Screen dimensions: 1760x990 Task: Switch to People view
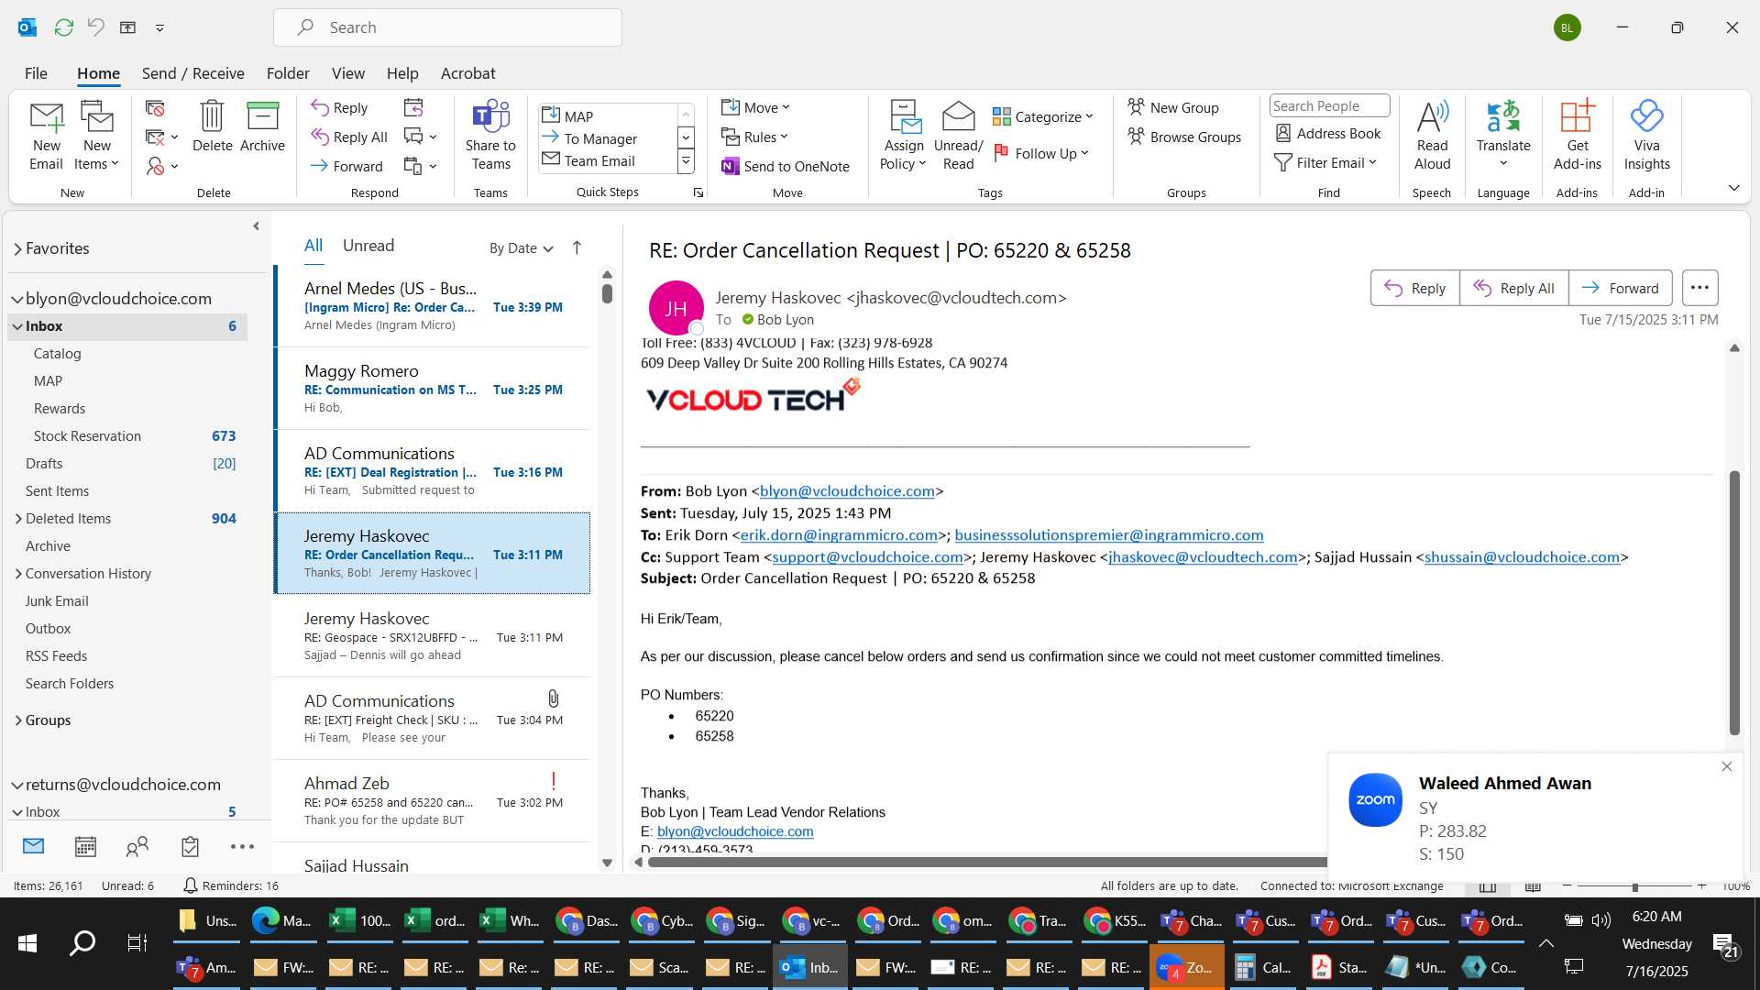coord(137,847)
